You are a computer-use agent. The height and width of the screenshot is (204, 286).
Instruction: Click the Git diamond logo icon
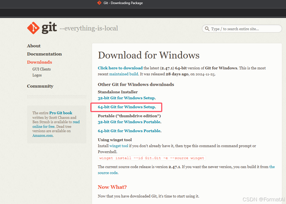click(33, 28)
